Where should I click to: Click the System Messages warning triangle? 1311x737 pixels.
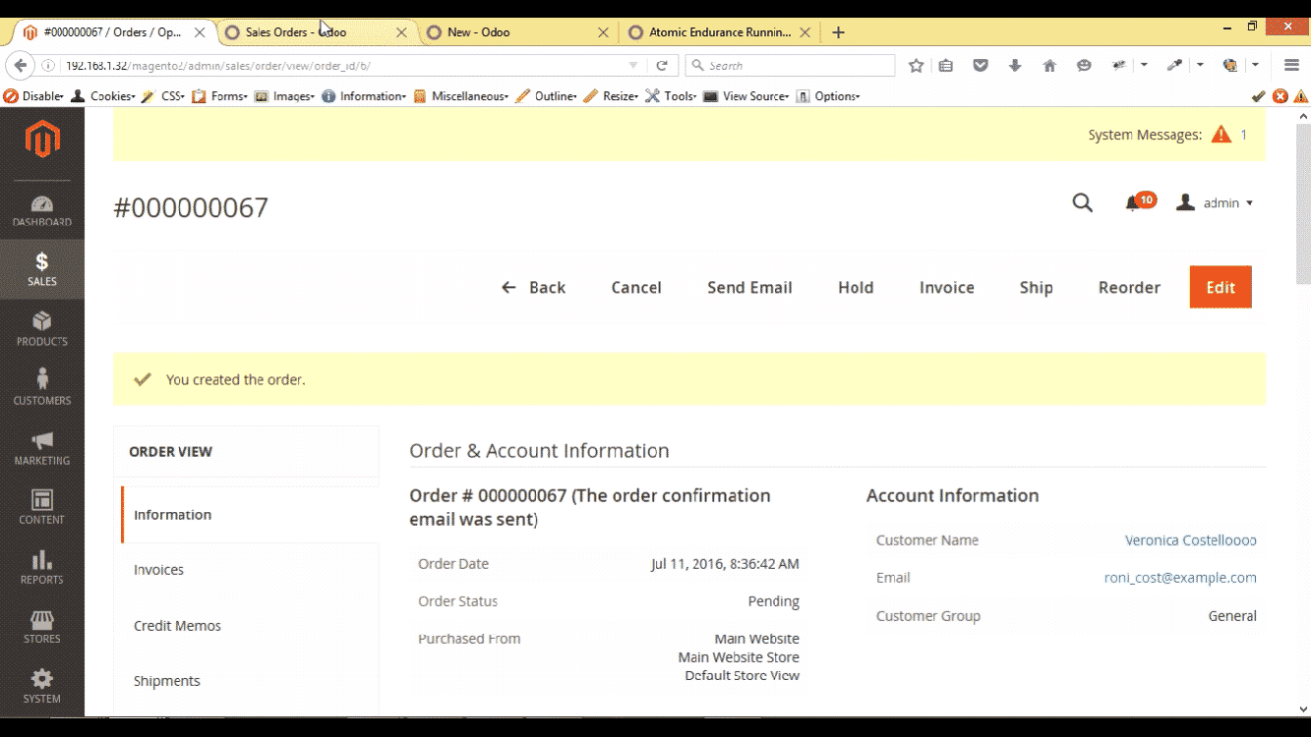tap(1222, 135)
